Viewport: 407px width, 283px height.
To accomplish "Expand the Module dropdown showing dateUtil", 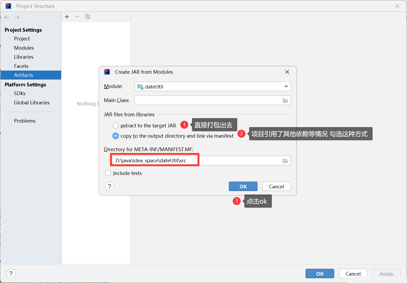I will pyautogui.click(x=286, y=86).
